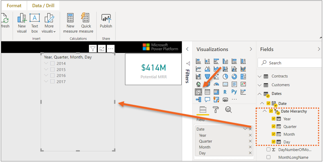323x163 pixels.
Task: Select the Line and stacked column chart
Action: 225,69
